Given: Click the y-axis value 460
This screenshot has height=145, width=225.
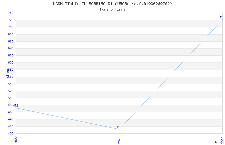Looking at the screenshot, I should 11,112.
